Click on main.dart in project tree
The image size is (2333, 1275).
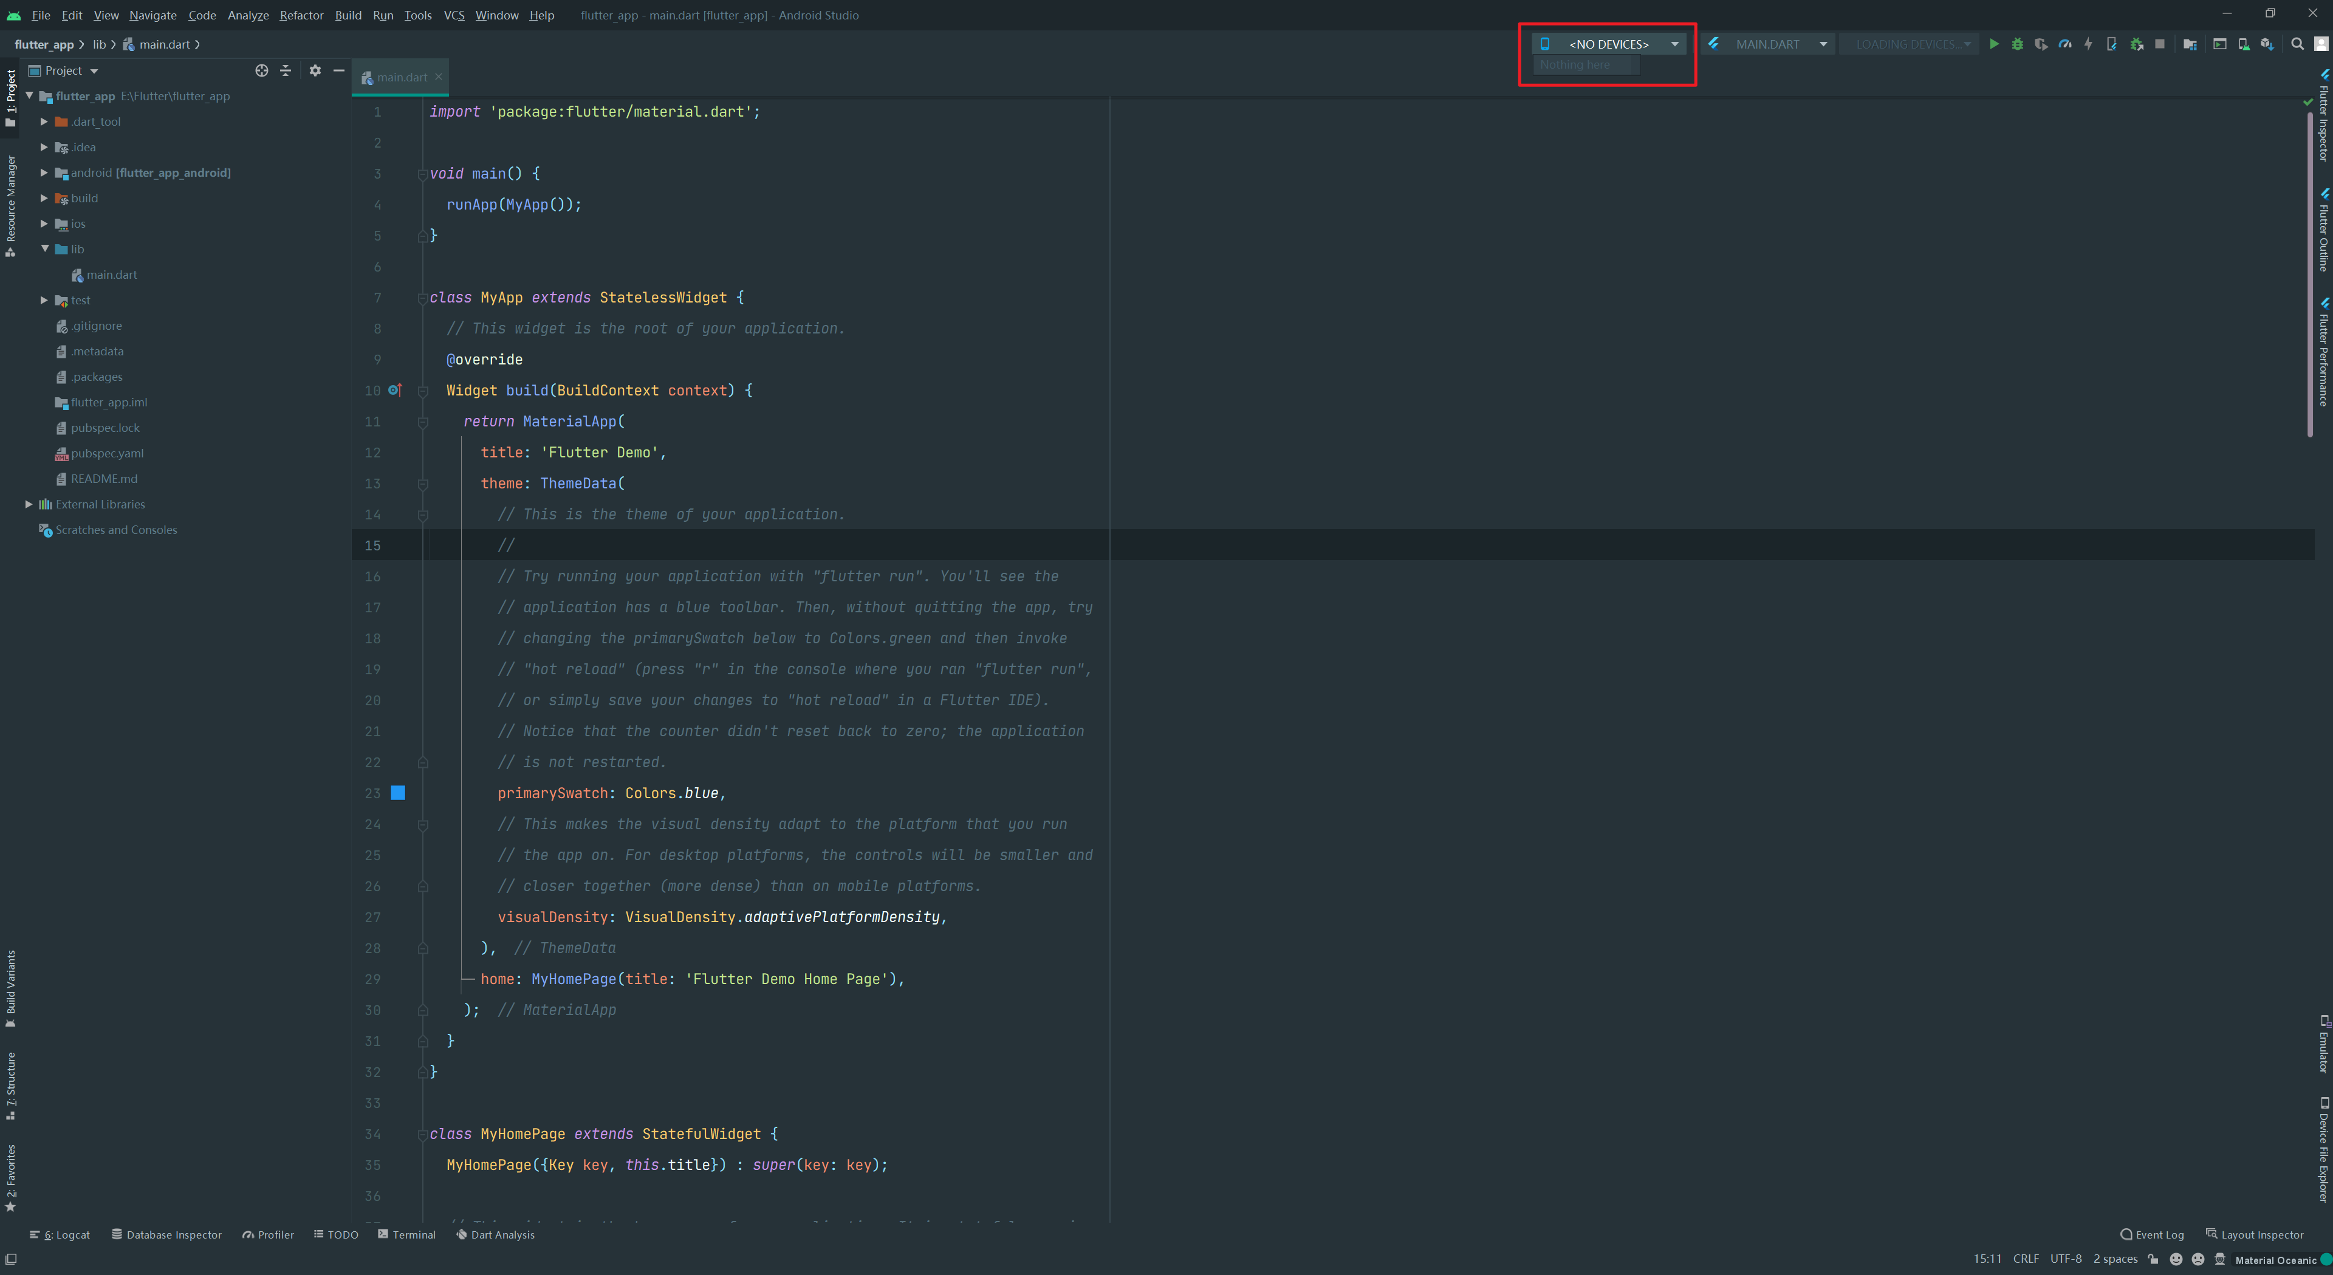tap(110, 273)
